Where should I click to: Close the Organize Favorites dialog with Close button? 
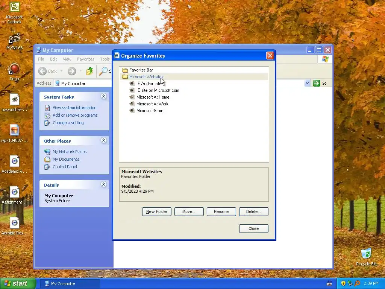click(x=254, y=228)
